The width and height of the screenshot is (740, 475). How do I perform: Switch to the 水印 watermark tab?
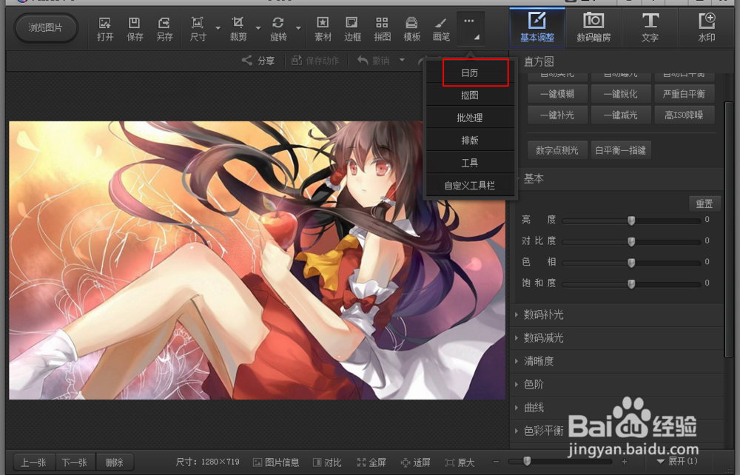(x=707, y=27)
